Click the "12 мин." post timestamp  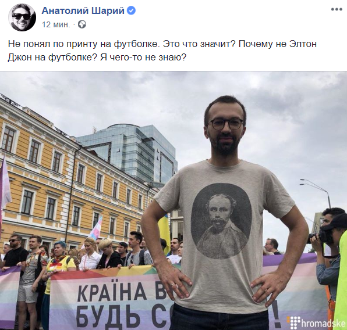(x=56, y=24)
